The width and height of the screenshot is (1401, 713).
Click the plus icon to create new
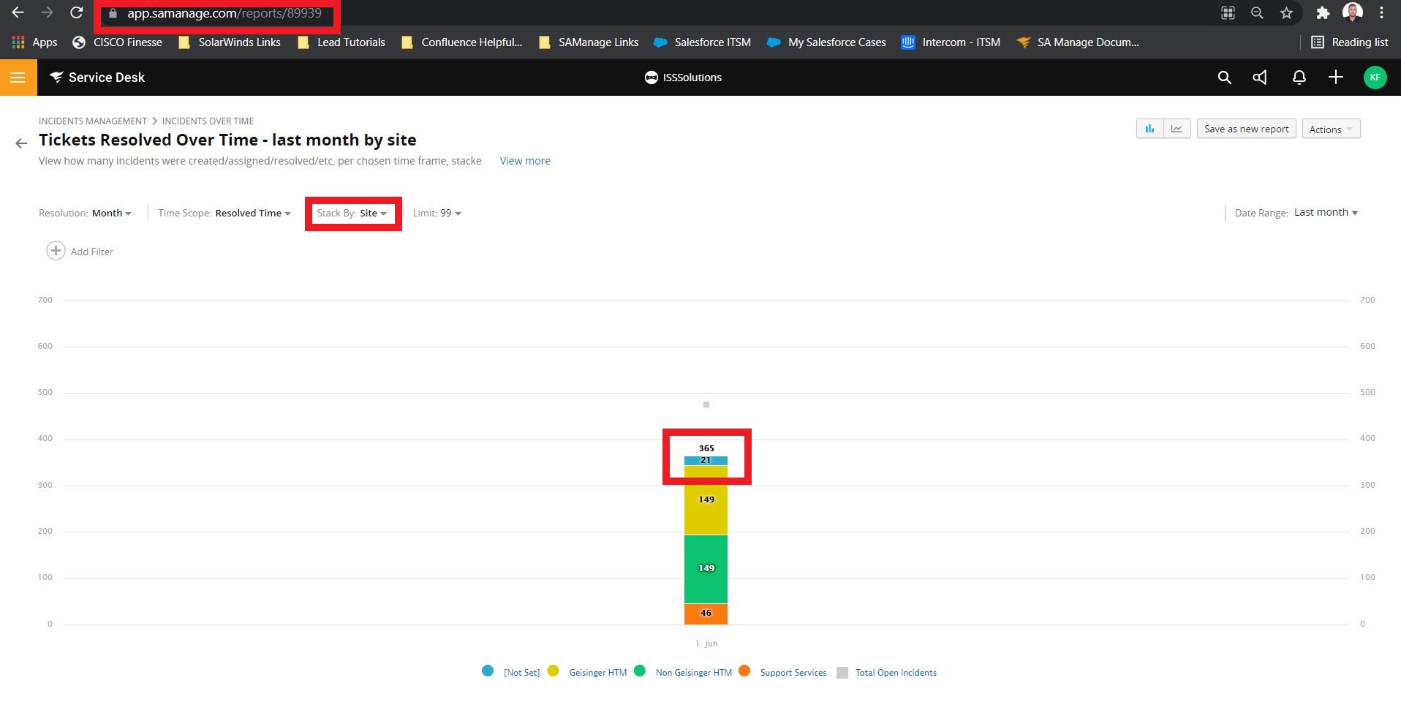tap(1335, 78)
